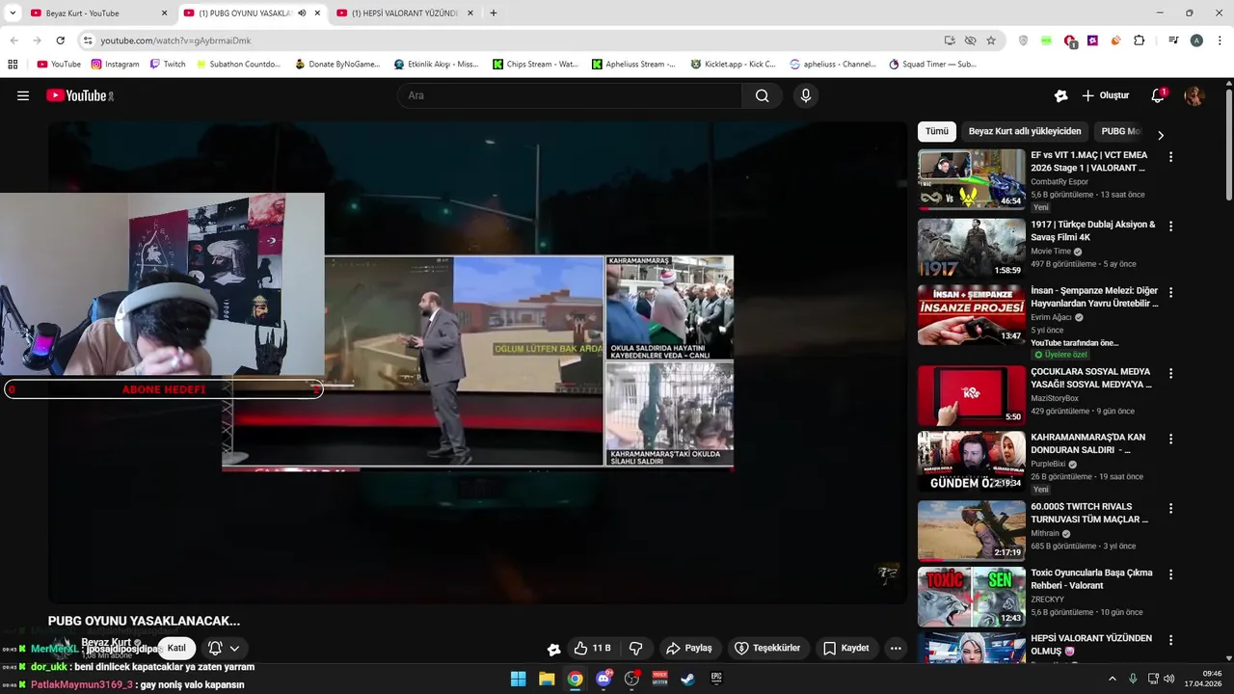Open the account avatar menu
1234x694 pixels.
point(1194,95)
